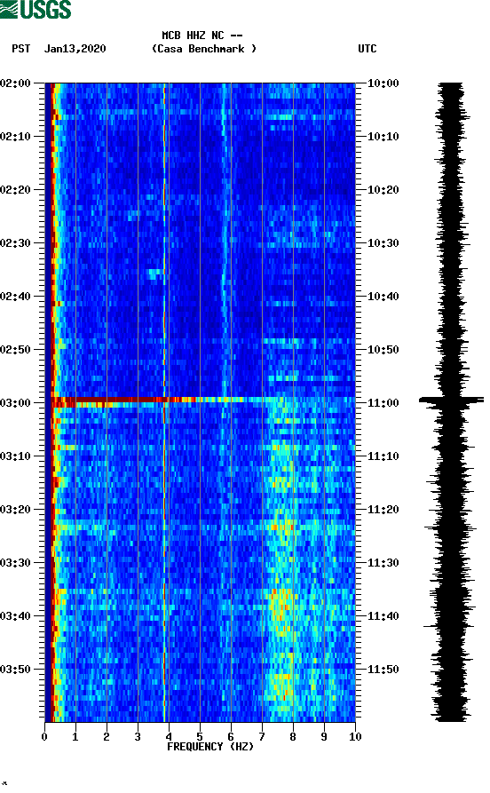Click the 7 Hz frequency tick label
This screenshot has height=793, width=490.
point(262,737)
